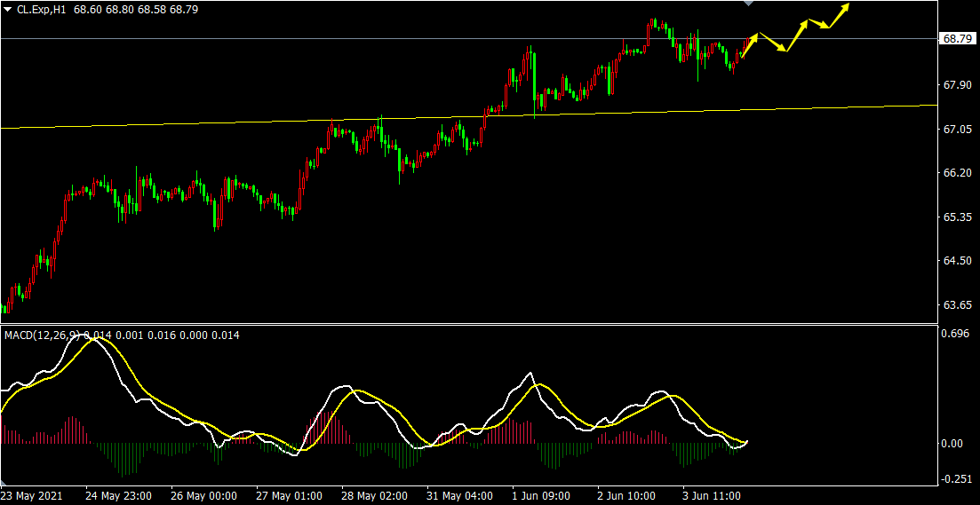Click the 65.35 price scale label
The width and height of the screenshot is (980, 505).
[x=956, y=217]
